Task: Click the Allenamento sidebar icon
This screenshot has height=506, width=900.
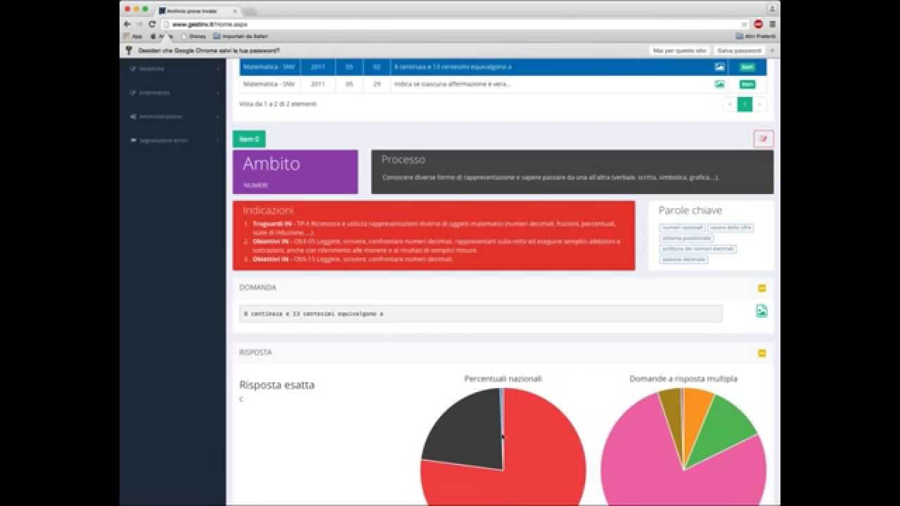Action: 133,93
